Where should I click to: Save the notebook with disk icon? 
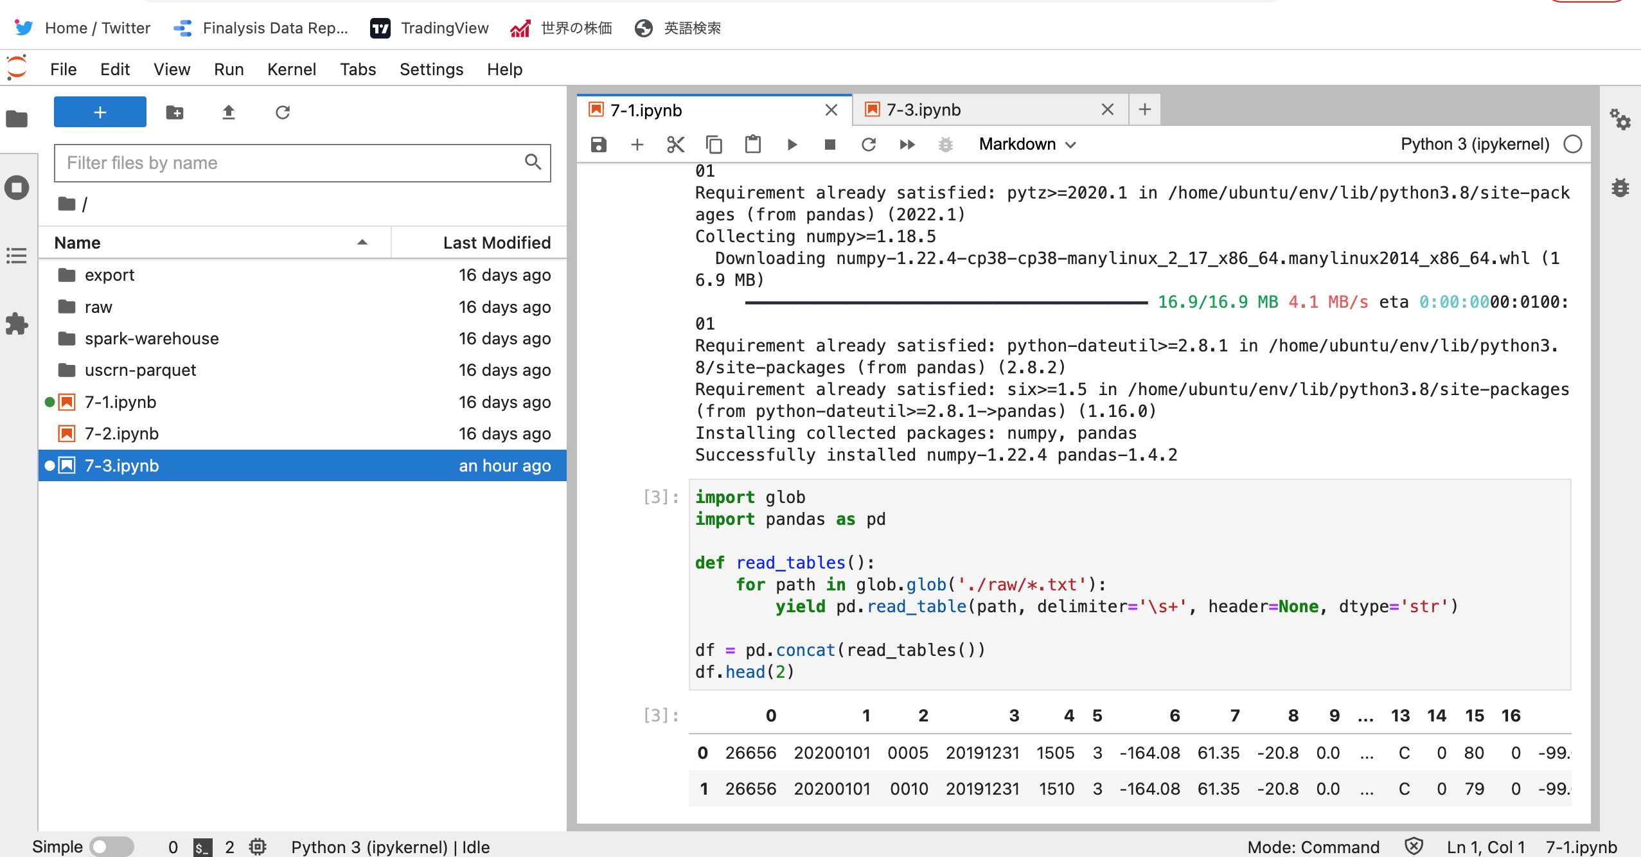[599, 145]
